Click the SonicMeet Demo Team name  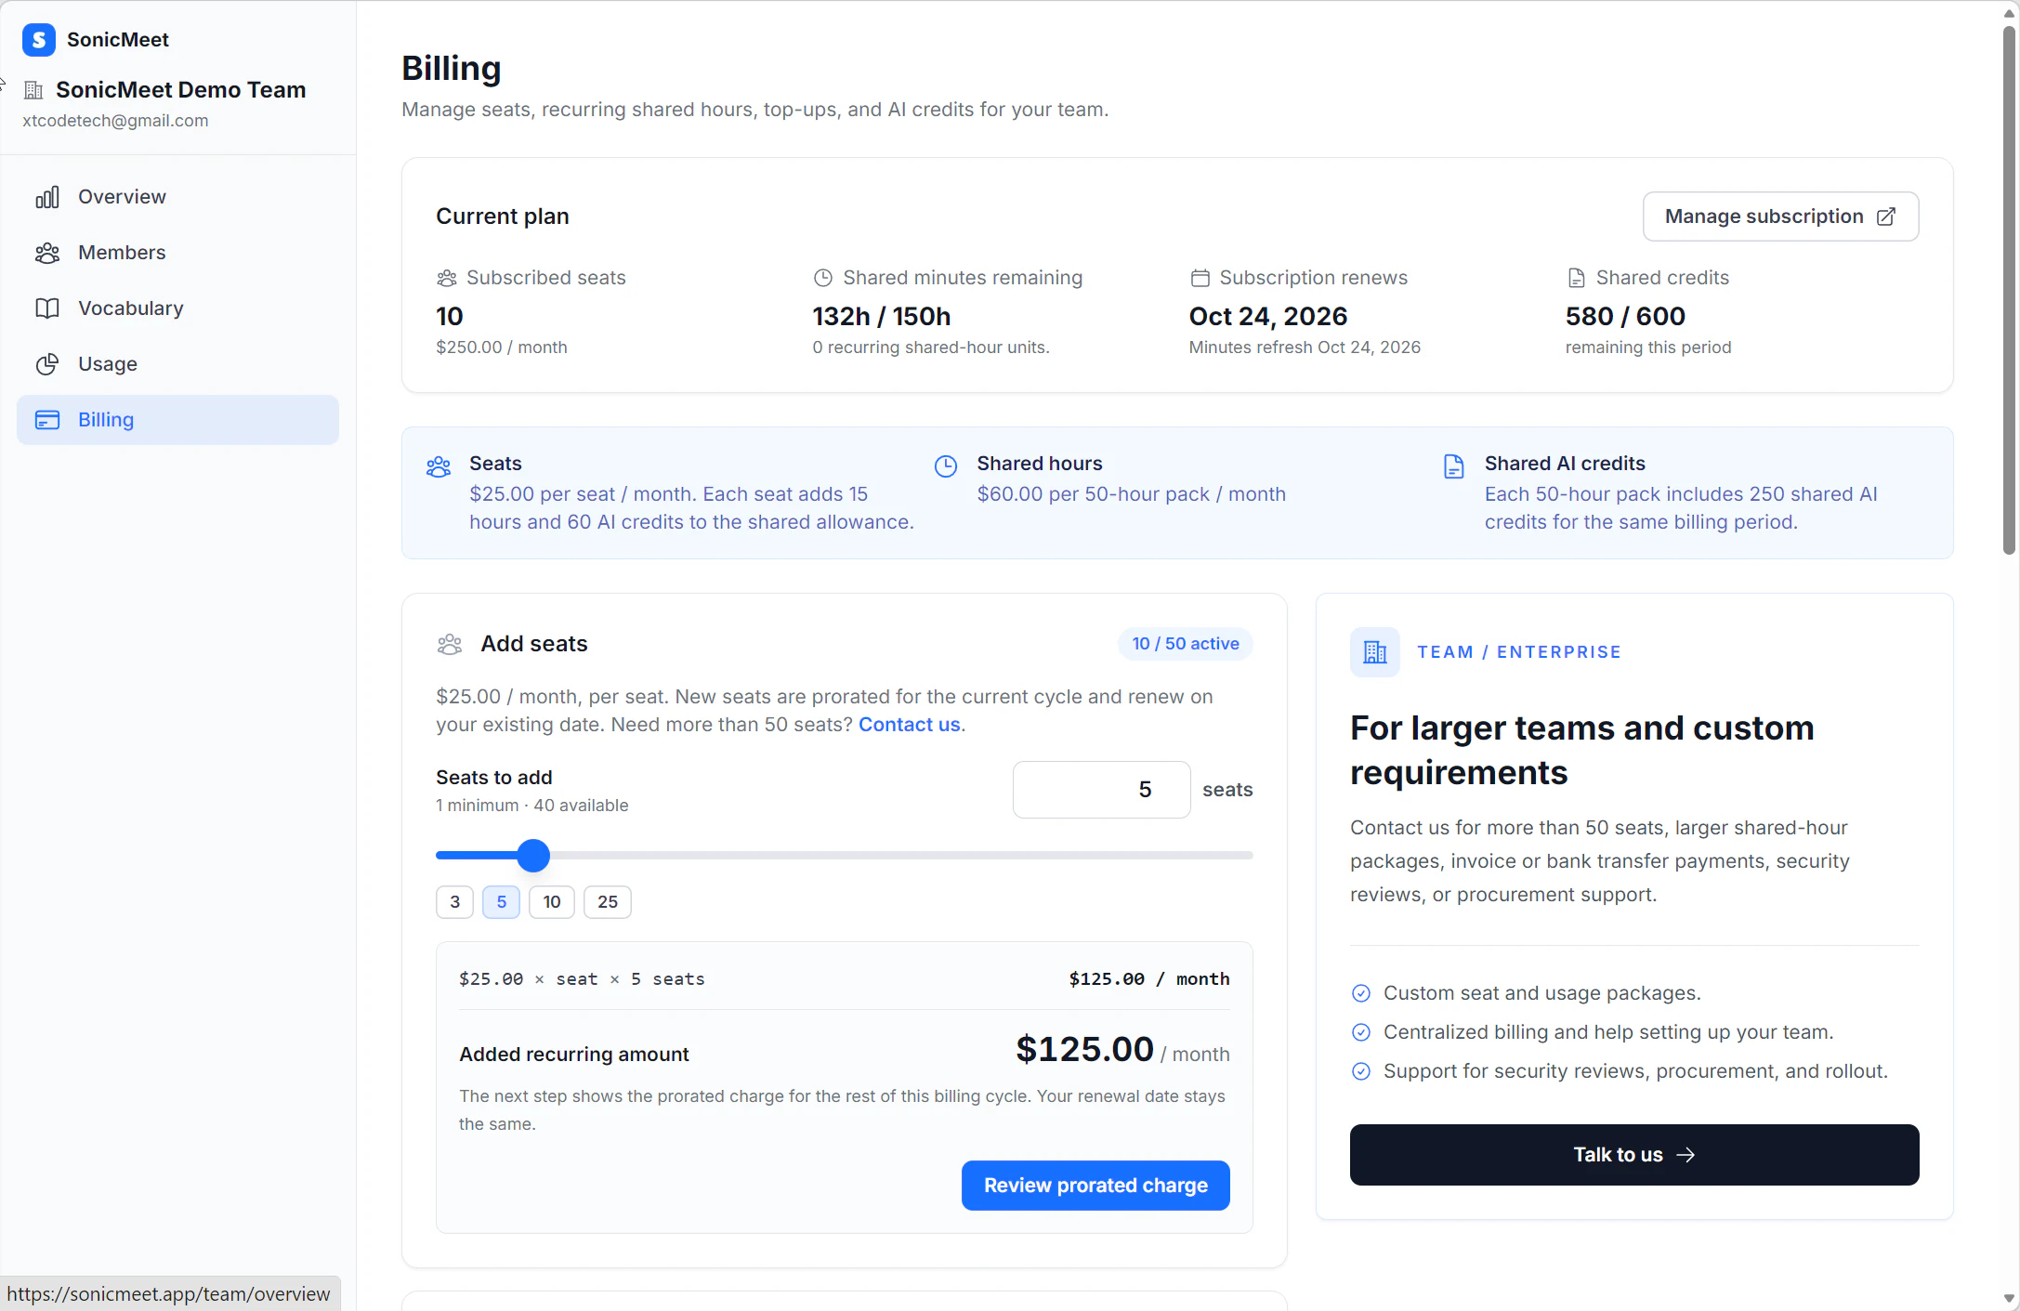click(x=181, y=90)
